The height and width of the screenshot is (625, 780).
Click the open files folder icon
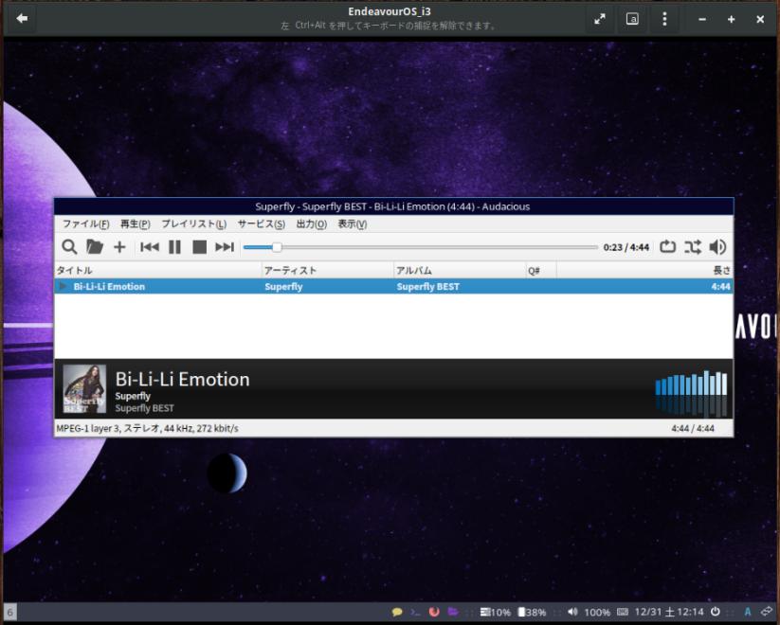click(94, 246)
